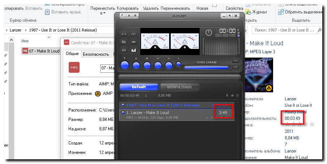
Task: Sort by Имя column header in Explorer
Action: click(x=25, y=41)
